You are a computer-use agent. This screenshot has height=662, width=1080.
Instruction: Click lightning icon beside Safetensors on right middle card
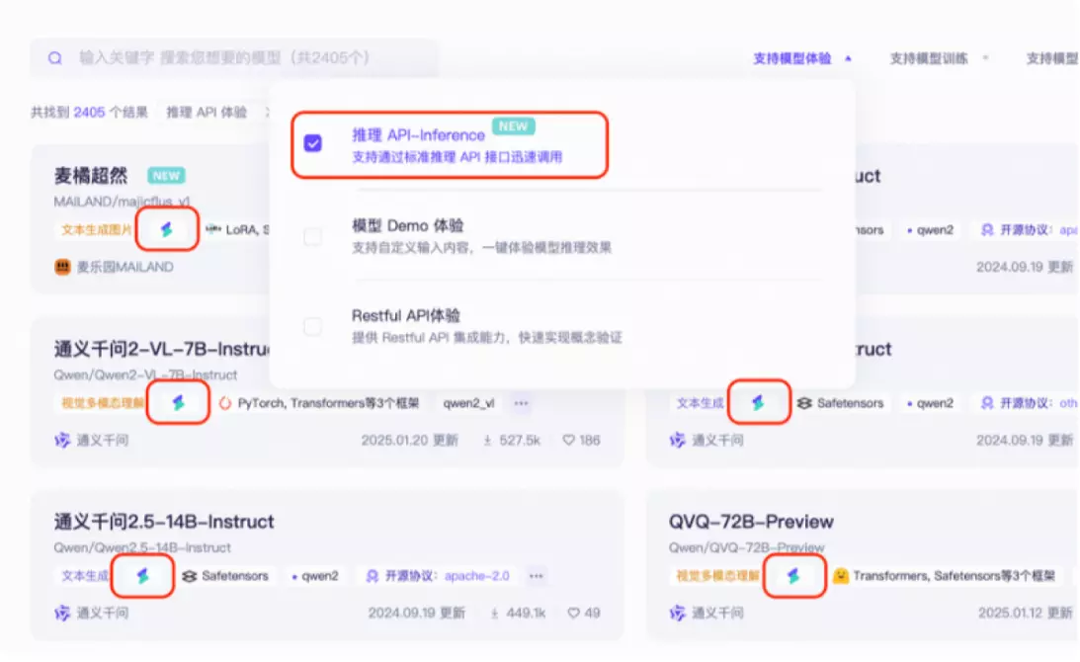758,402
